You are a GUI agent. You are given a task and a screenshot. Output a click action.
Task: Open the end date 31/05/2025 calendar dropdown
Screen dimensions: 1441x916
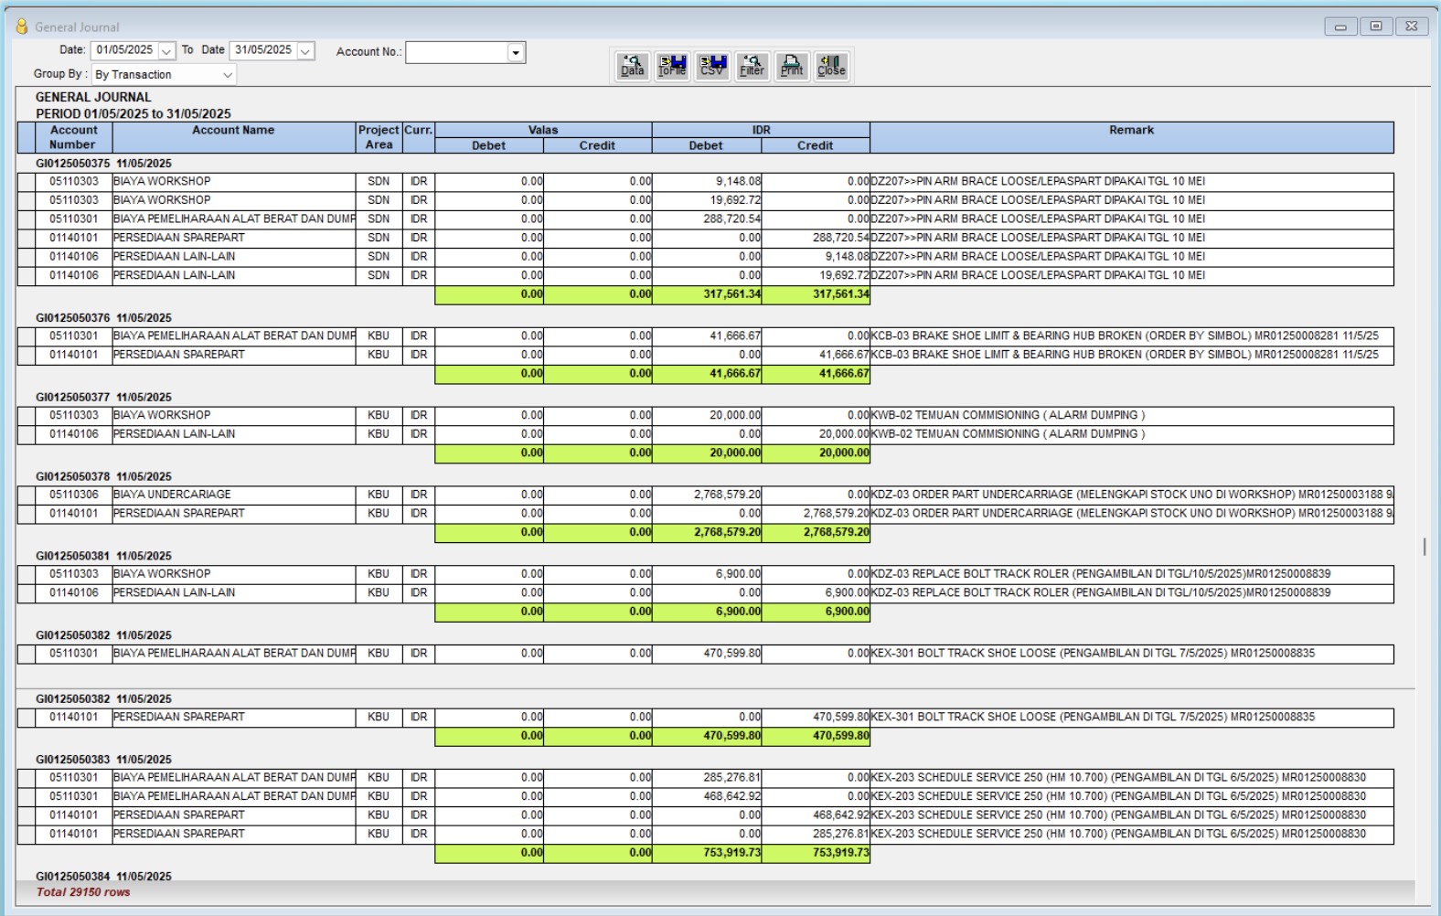[305, 51]
